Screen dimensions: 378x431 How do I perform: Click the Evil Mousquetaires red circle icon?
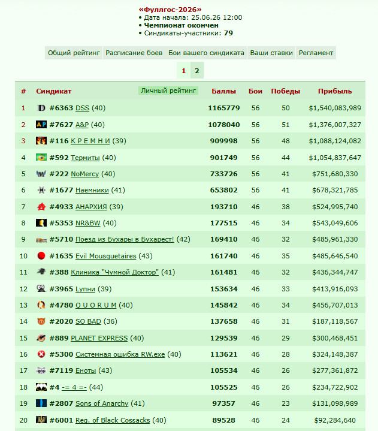[41, 256]
